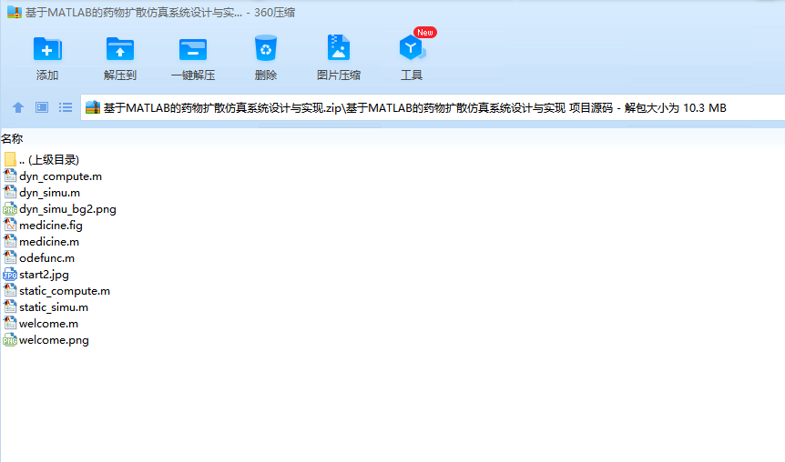Select file name 'medicine.m'
The width and height of the screenshot is (785, 462).
[x=49, y=242]
